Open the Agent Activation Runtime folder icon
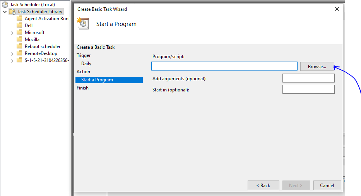The image size is (361, 196). [x=20, y=18]
